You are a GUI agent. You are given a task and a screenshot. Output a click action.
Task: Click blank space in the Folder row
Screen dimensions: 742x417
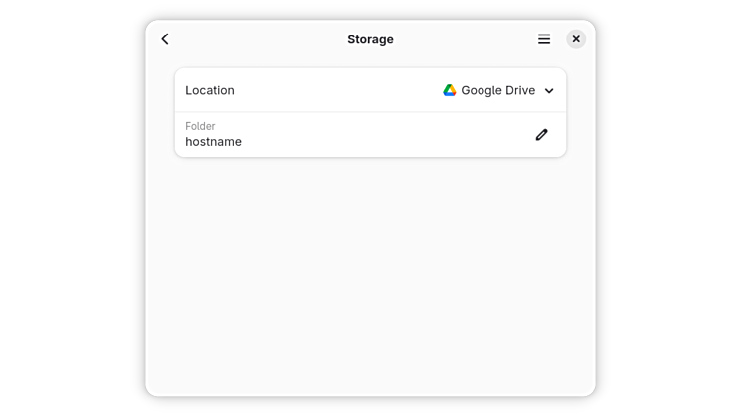coord(385,135)
